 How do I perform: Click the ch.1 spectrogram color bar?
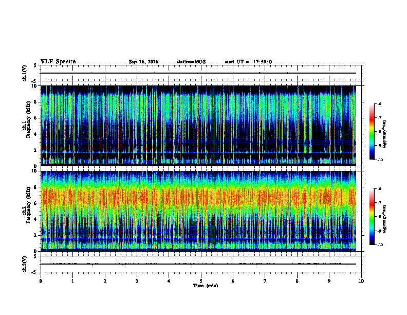point(372,132)
